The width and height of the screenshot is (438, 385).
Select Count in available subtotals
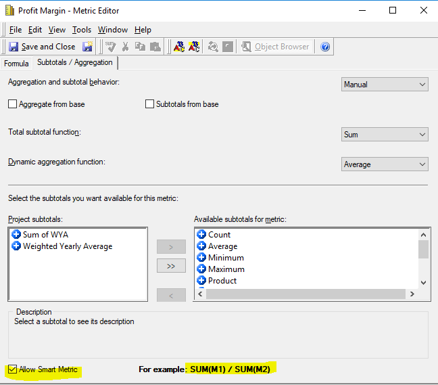(x=214, y=235)
